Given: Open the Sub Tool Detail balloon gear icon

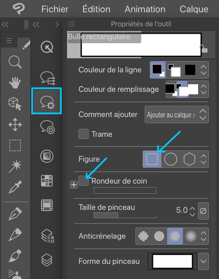Looking at the screenshot, I should (47, 101).
